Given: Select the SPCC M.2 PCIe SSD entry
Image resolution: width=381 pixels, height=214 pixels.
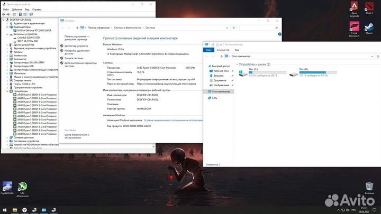Looking at the screenshot, I should point(27,41).
